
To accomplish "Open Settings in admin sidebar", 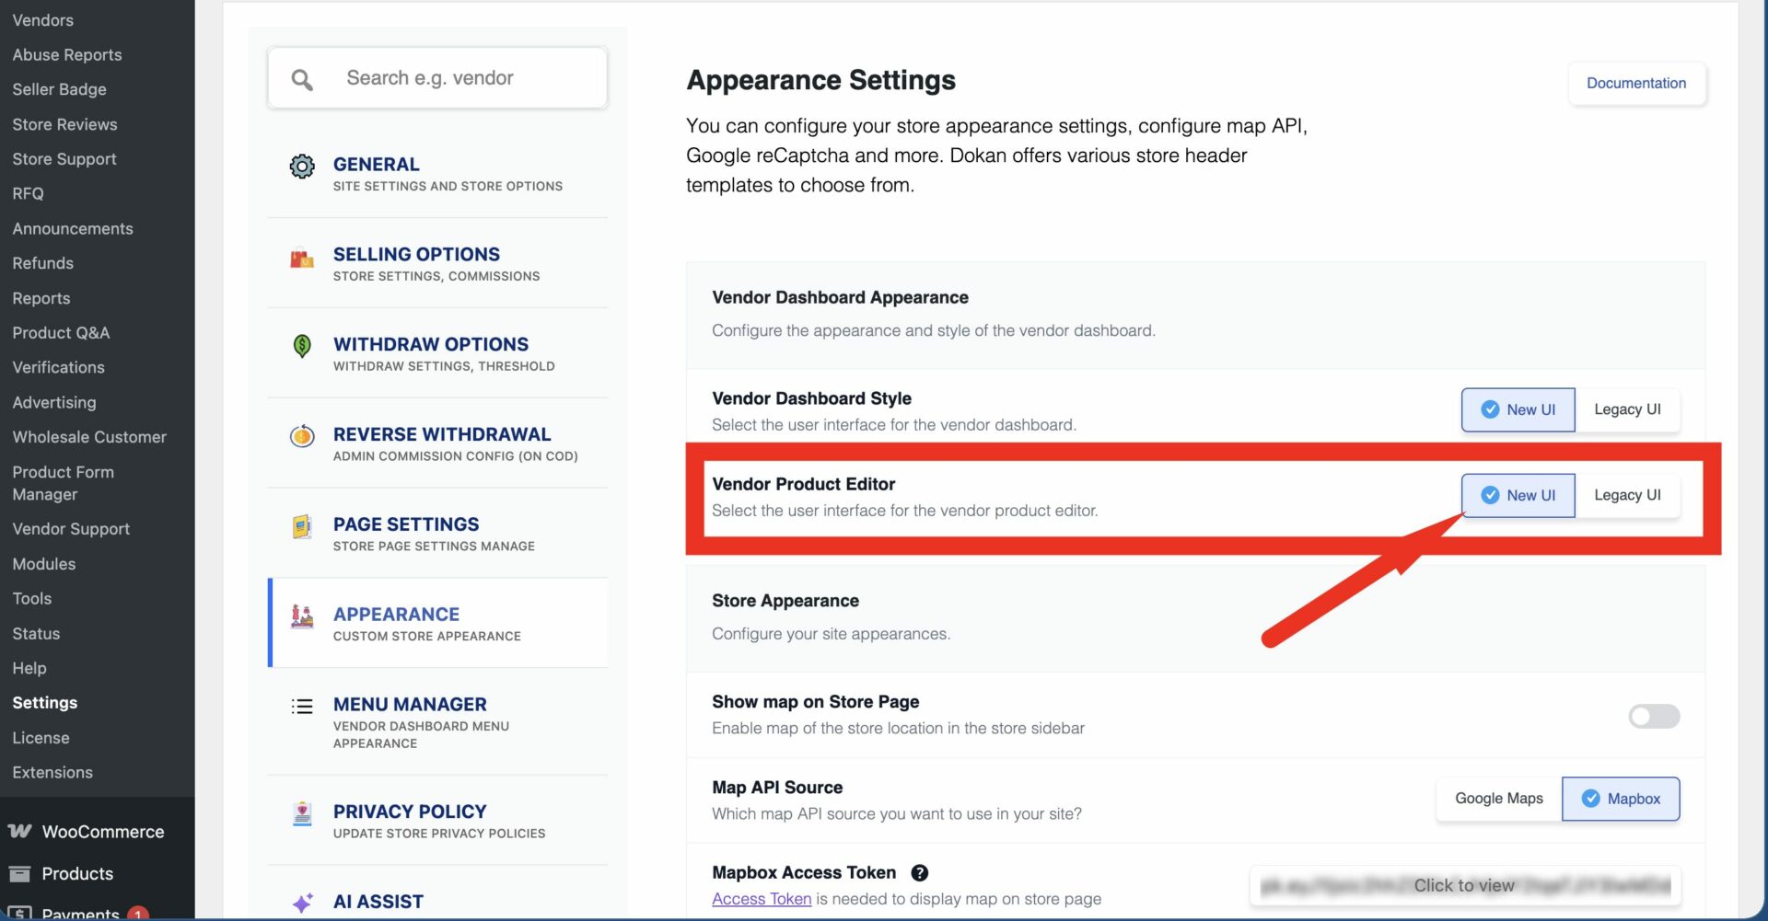I will point(45,703).
